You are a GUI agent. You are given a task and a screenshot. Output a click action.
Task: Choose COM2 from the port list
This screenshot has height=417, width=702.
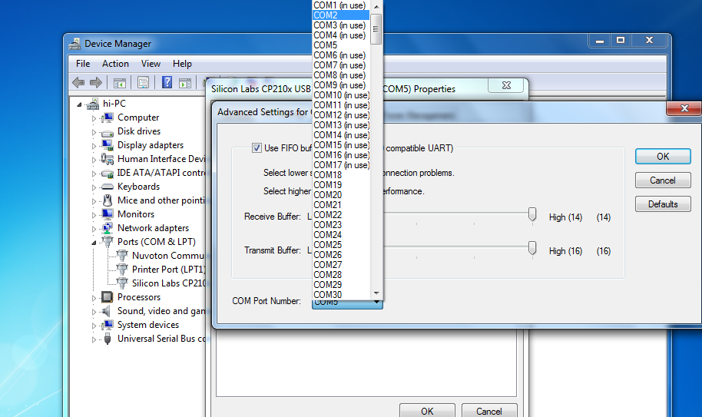[x=341, y=15]
